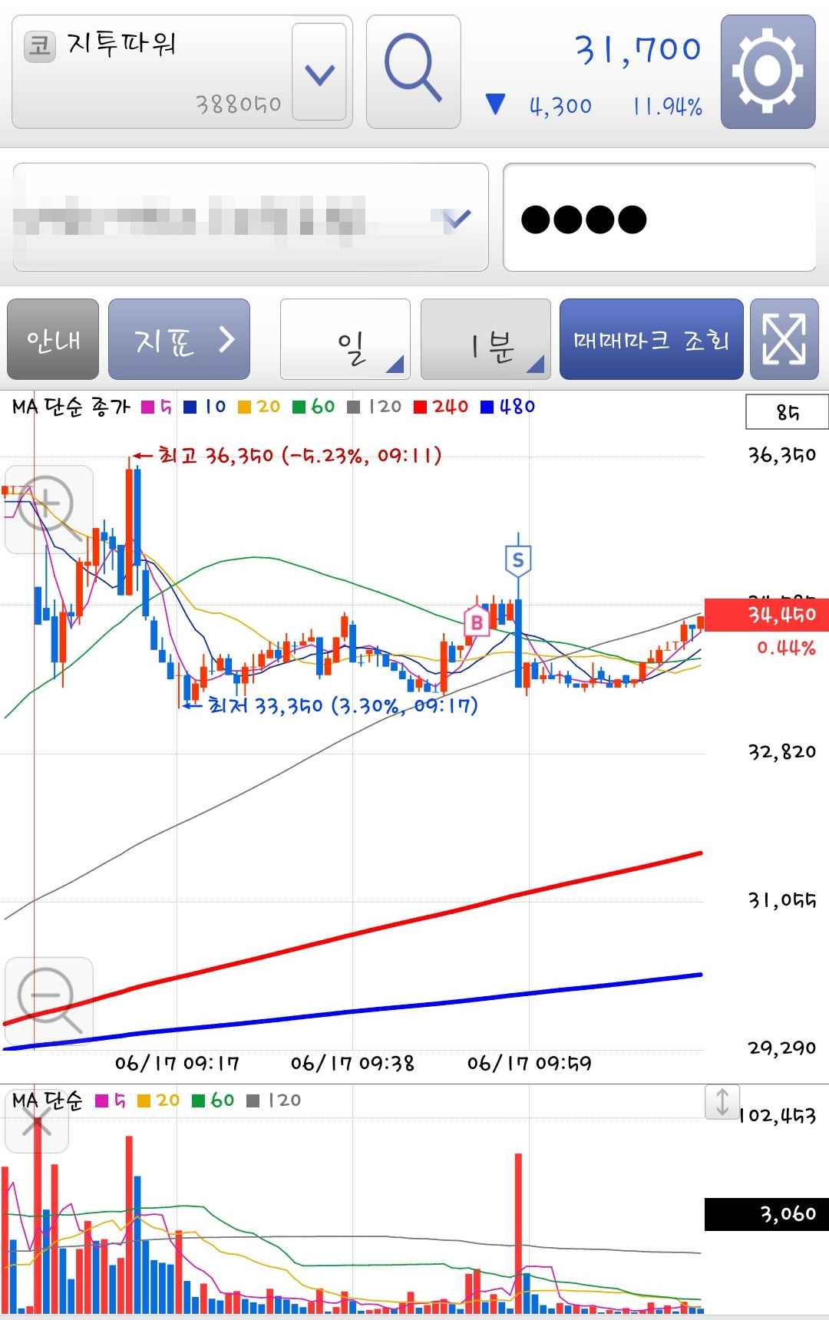Tap the B buy marker

pos(477,622)
